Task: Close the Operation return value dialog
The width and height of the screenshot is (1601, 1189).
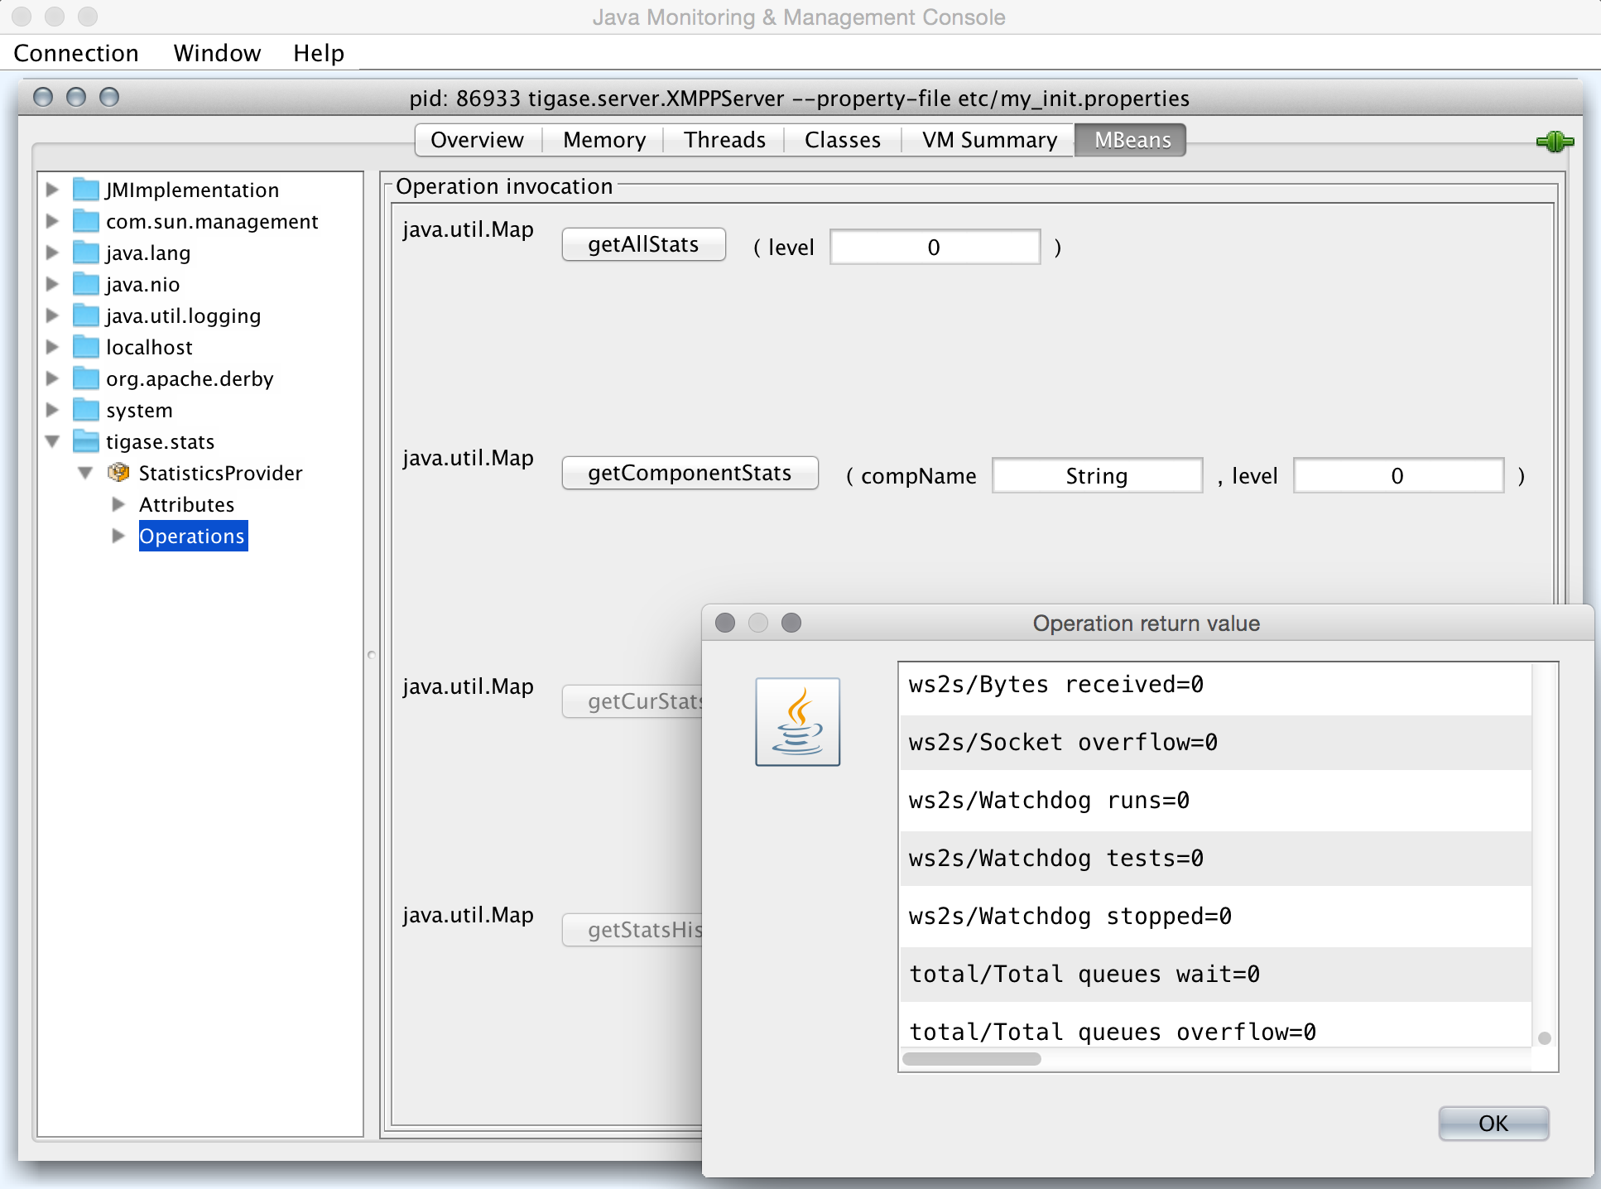Action: tap(725, 623)
